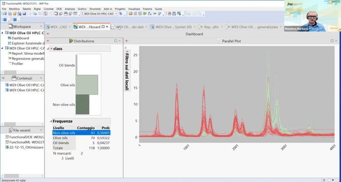Click the Parallel Plot panel title icon
This screenshot has height=182, width=341.
pyautogui.click(x=220, y=41)
